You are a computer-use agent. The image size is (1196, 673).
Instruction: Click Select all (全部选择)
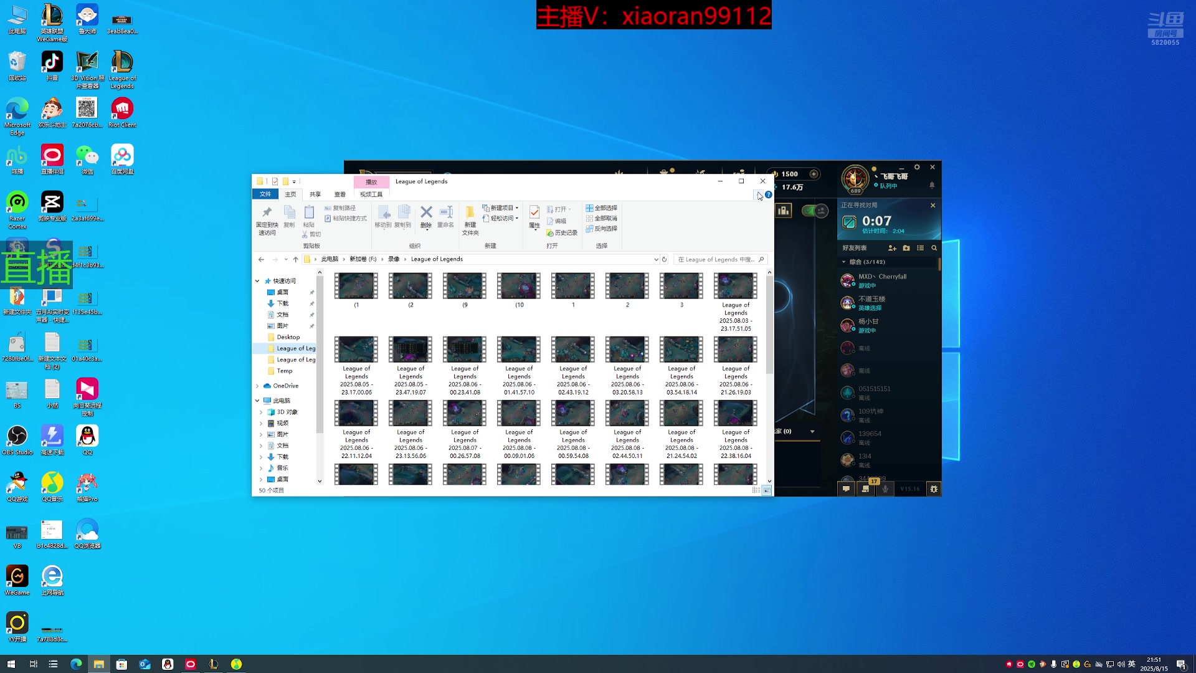coord(602,208)
